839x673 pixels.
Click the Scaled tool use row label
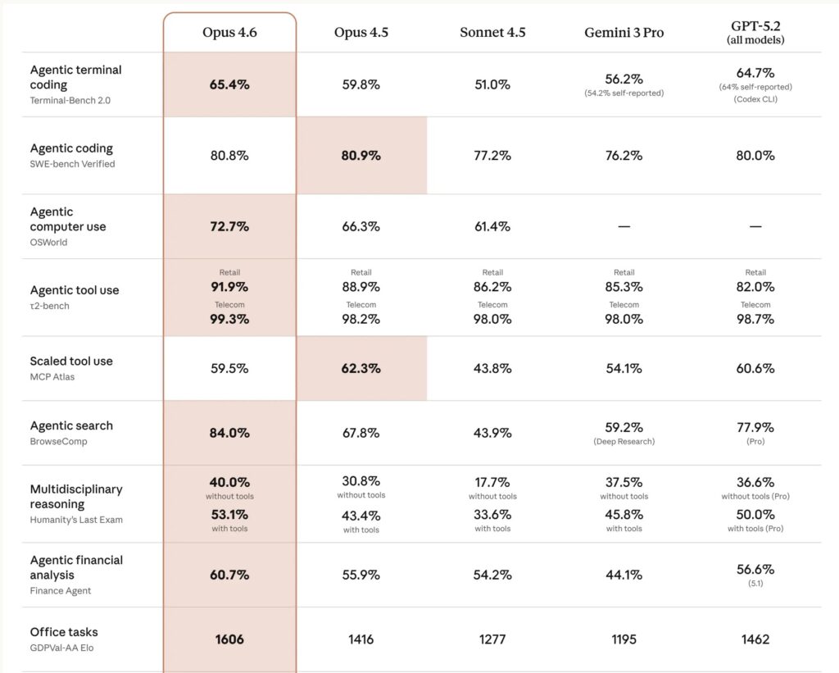(x=71, y=362)
